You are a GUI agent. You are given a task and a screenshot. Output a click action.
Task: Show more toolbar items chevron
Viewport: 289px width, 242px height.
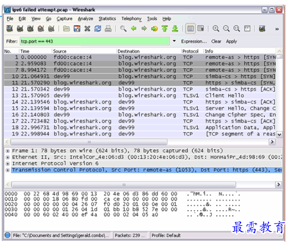pyautogui.click(x=277, y=29)
